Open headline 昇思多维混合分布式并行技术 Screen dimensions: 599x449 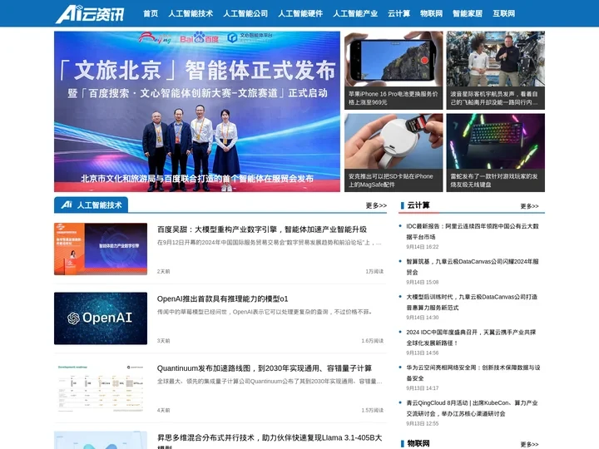270,442
